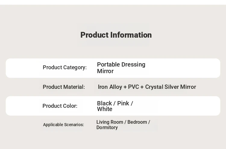The image size is (226, 149).
Task: Select the Living Room scenario text
Action: [x=110, y=122]
